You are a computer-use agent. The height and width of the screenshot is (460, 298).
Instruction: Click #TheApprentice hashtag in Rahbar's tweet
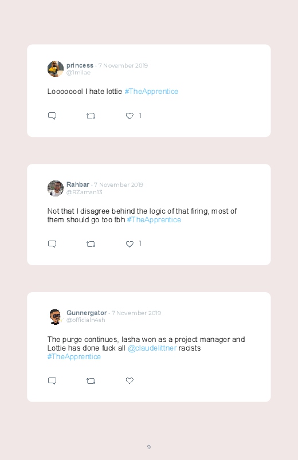click(x=154, y=220)
